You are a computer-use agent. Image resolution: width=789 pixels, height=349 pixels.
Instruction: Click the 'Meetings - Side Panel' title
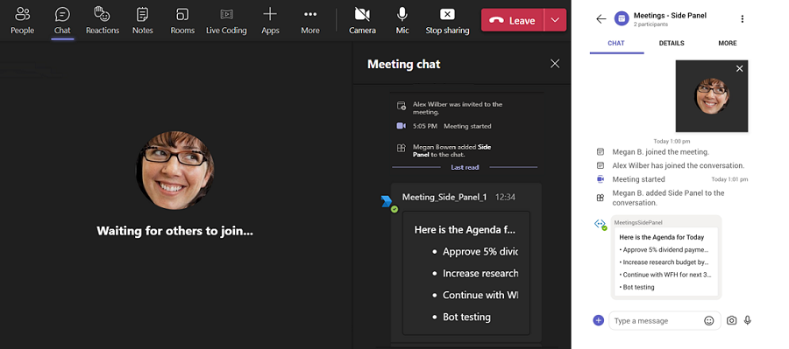tap(670, 16)
